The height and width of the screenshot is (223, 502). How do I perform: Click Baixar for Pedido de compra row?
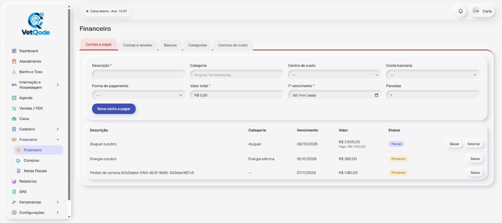475,173
